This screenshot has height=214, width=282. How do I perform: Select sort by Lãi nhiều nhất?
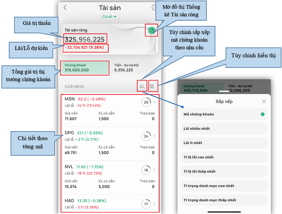tap(224, 129)
